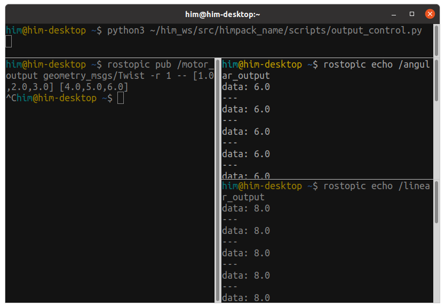Click the angular output pane scrollbar

coord(436,80)
